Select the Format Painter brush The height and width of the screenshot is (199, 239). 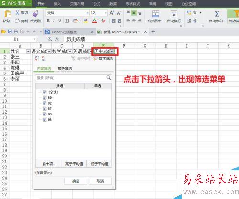click(x=35, y=14)
